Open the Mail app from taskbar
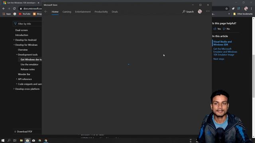The height and width of the screenshot is (143, 255). (33, 140)
